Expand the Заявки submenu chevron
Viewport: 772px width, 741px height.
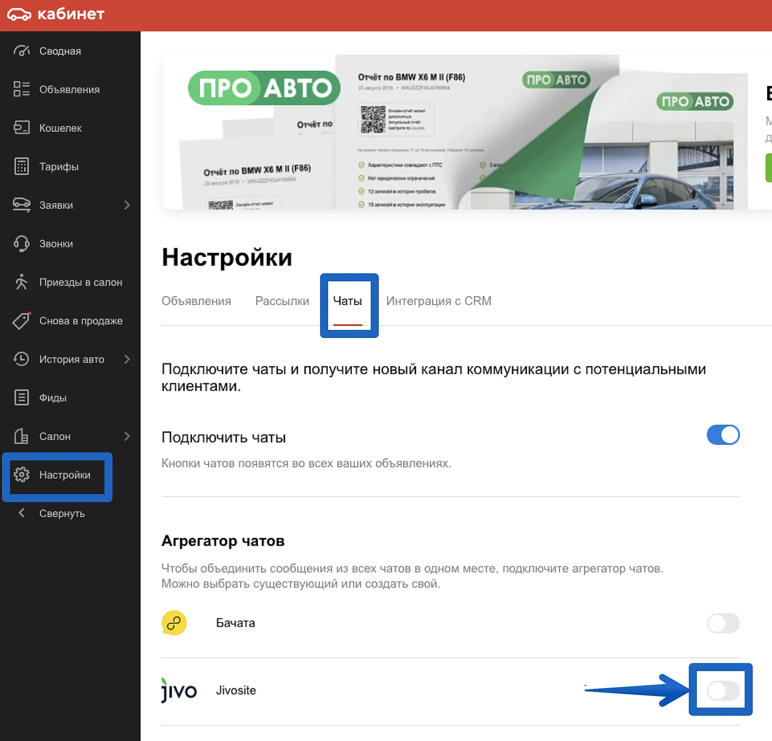(x=127, y=205)
